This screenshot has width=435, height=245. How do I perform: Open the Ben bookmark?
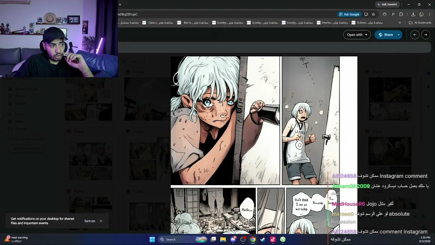(193, 23)
